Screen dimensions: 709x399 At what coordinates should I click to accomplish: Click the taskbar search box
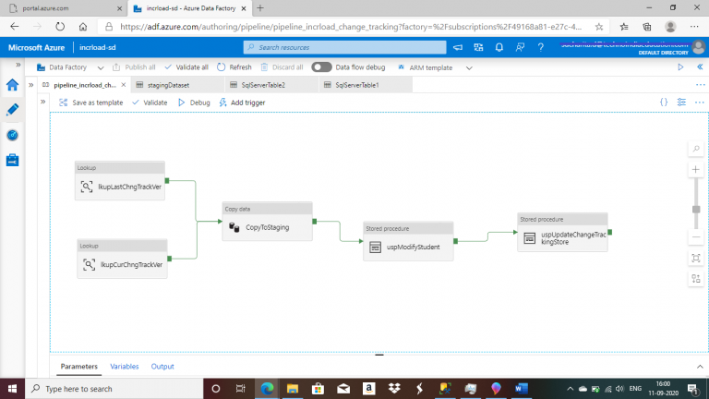coord(114,389)
